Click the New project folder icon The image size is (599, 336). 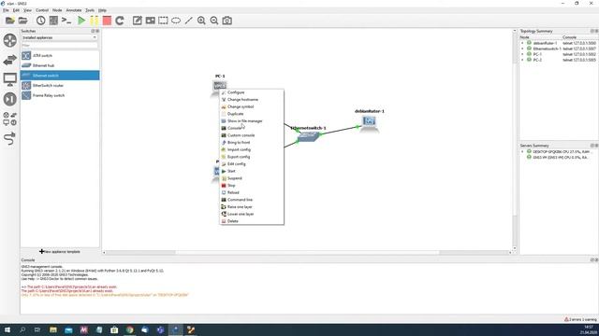[x=10, y=21]
